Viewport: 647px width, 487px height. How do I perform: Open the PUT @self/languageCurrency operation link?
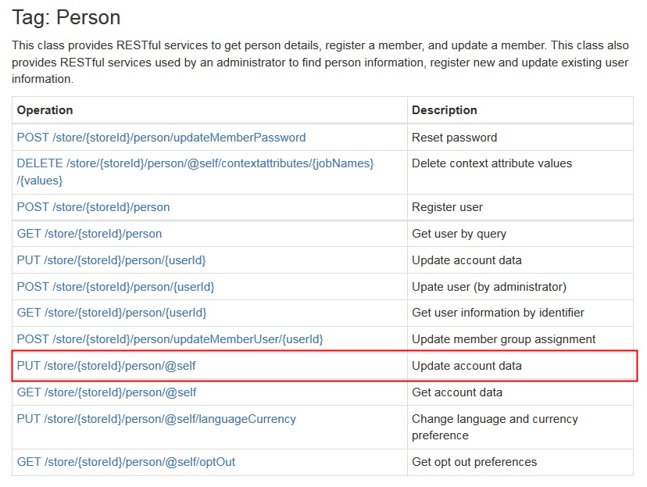[156, 419]
